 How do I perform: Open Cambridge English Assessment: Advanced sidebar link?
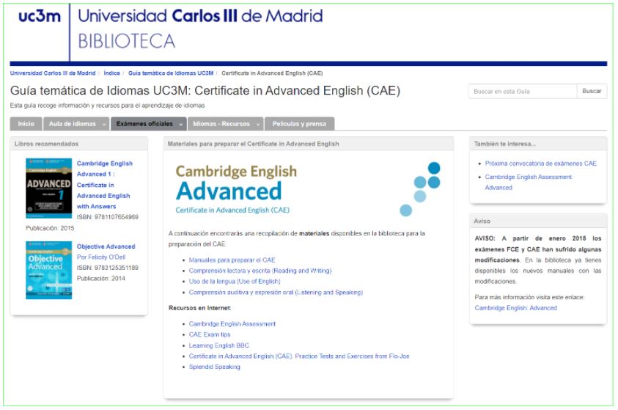(x=529, y=182)
